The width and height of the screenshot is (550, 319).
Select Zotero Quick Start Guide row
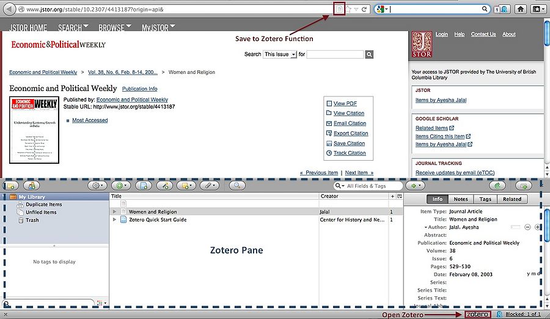click(x=256, y=219)
